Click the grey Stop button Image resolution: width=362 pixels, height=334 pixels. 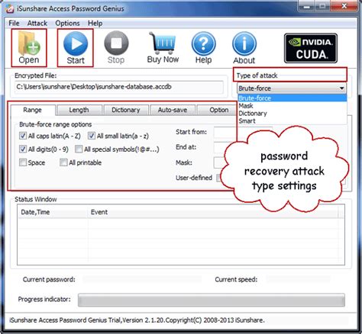point(116,47)
